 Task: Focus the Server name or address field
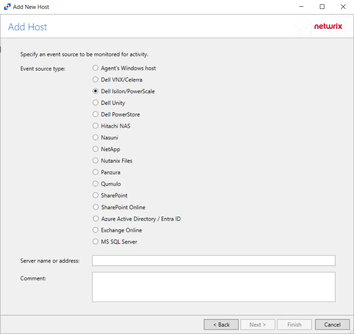coord(214,260)
